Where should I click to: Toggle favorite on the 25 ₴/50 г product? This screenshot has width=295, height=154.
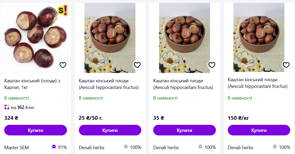click(138, 65)
